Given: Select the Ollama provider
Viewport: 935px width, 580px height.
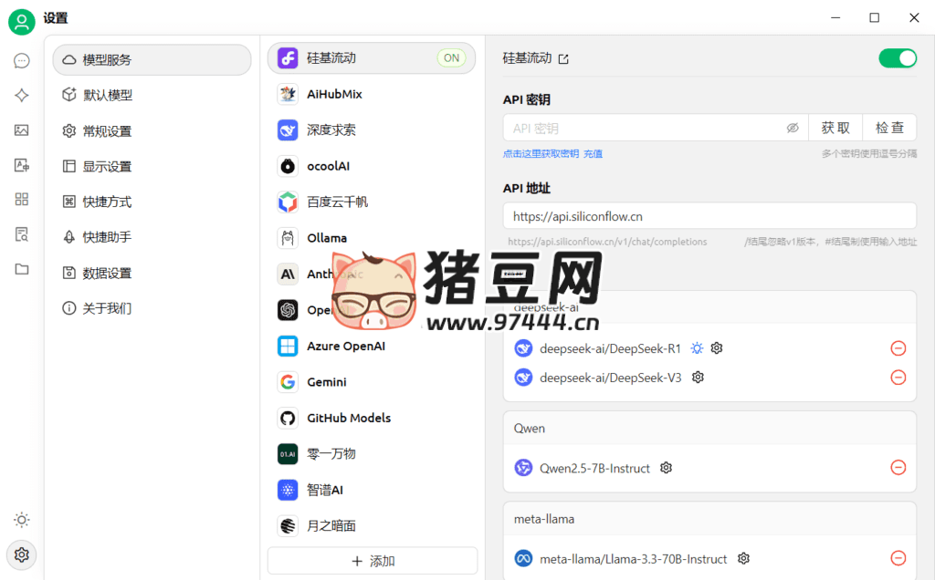Looking at the screenshot, I should pyautogui.click(x=372, y=238).
